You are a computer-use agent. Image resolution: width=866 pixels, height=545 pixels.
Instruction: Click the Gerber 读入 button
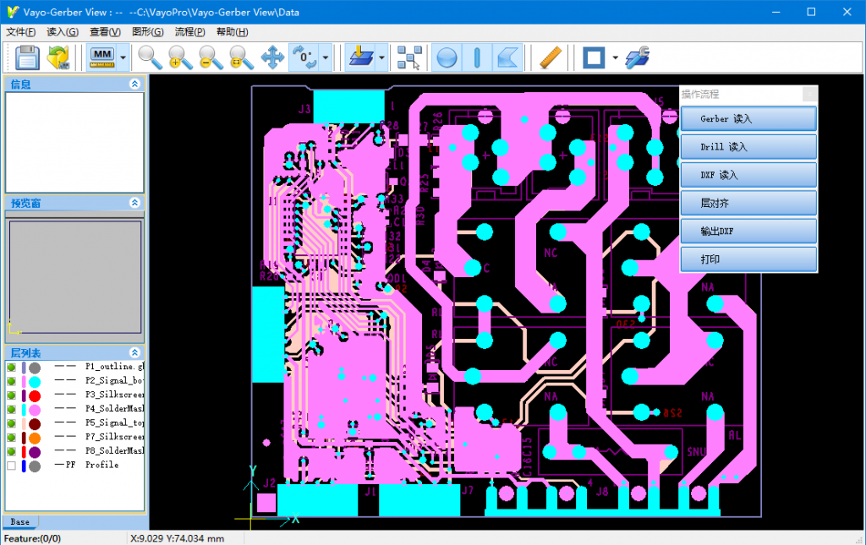click(748, 118)
